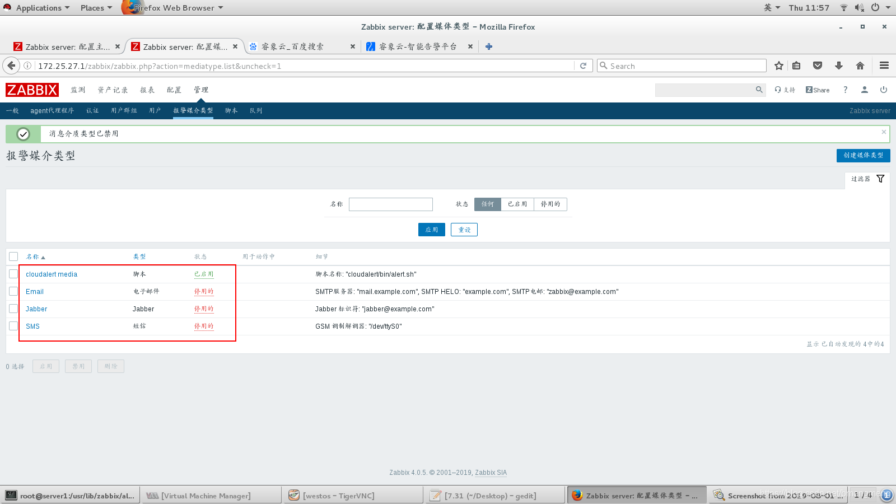
Task: Open the Jabber media type link
Action: (x=36, y=309)
